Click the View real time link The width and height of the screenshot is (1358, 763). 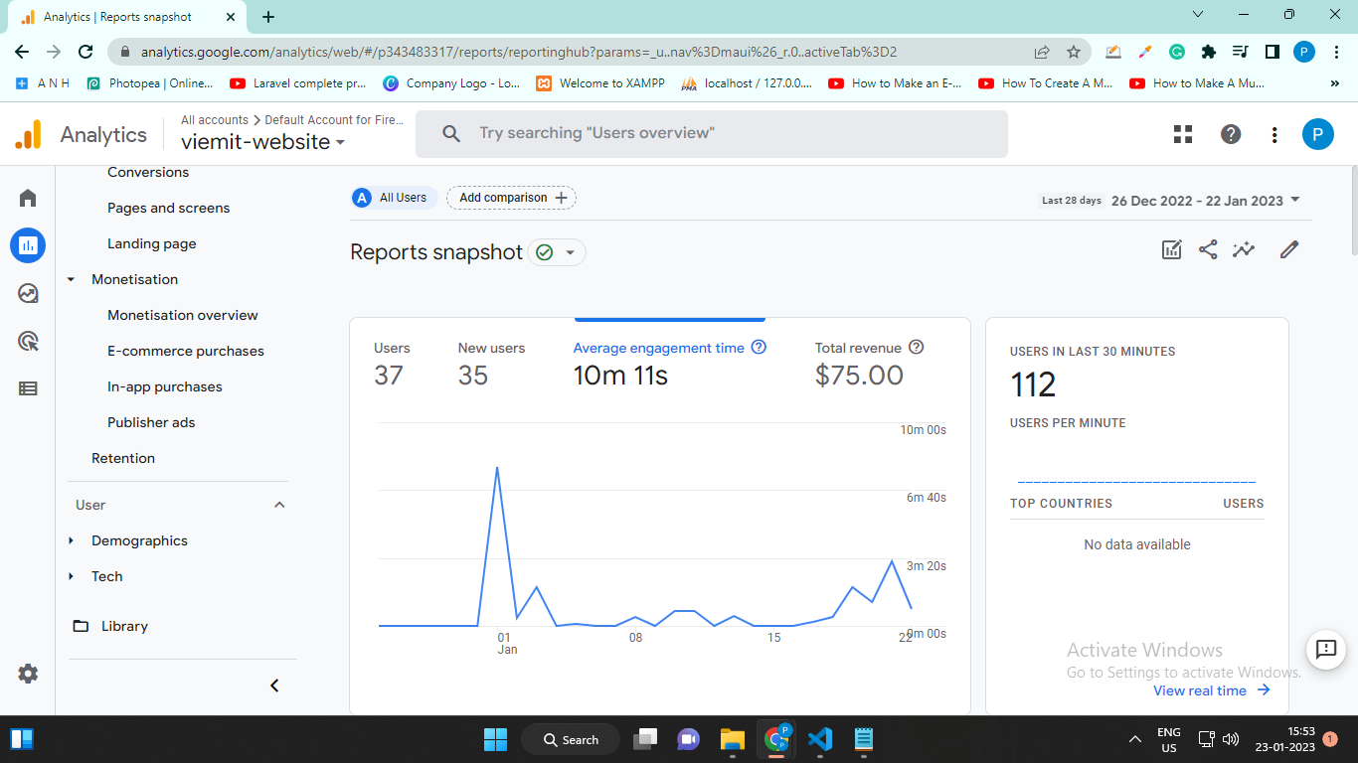pyautogui.click(x=1212, y=690)
